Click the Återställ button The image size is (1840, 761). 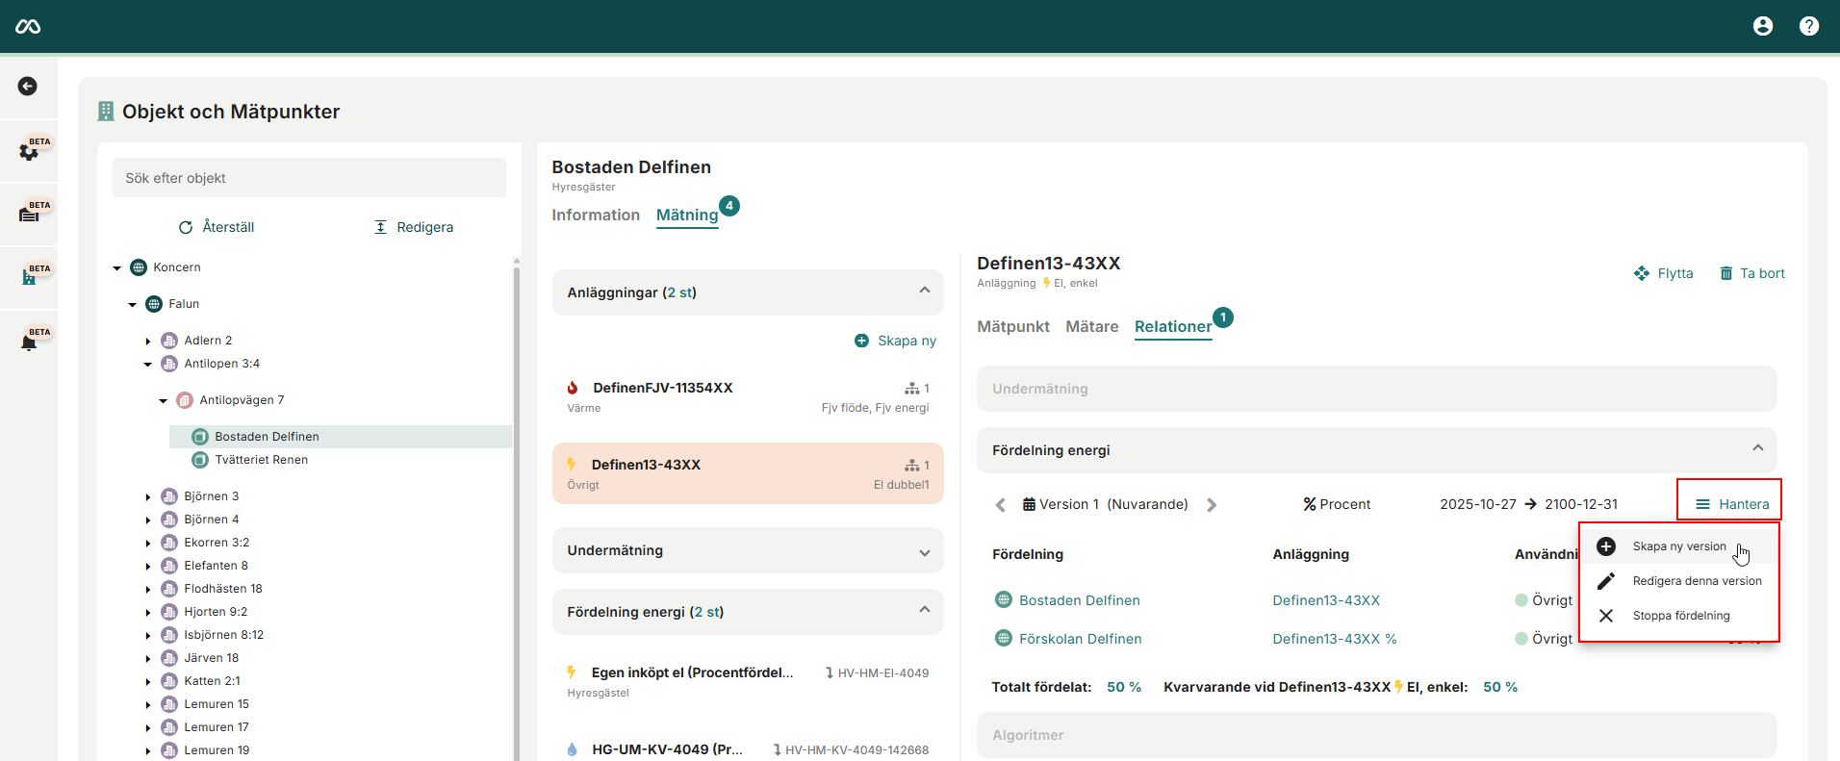point(217,227)
